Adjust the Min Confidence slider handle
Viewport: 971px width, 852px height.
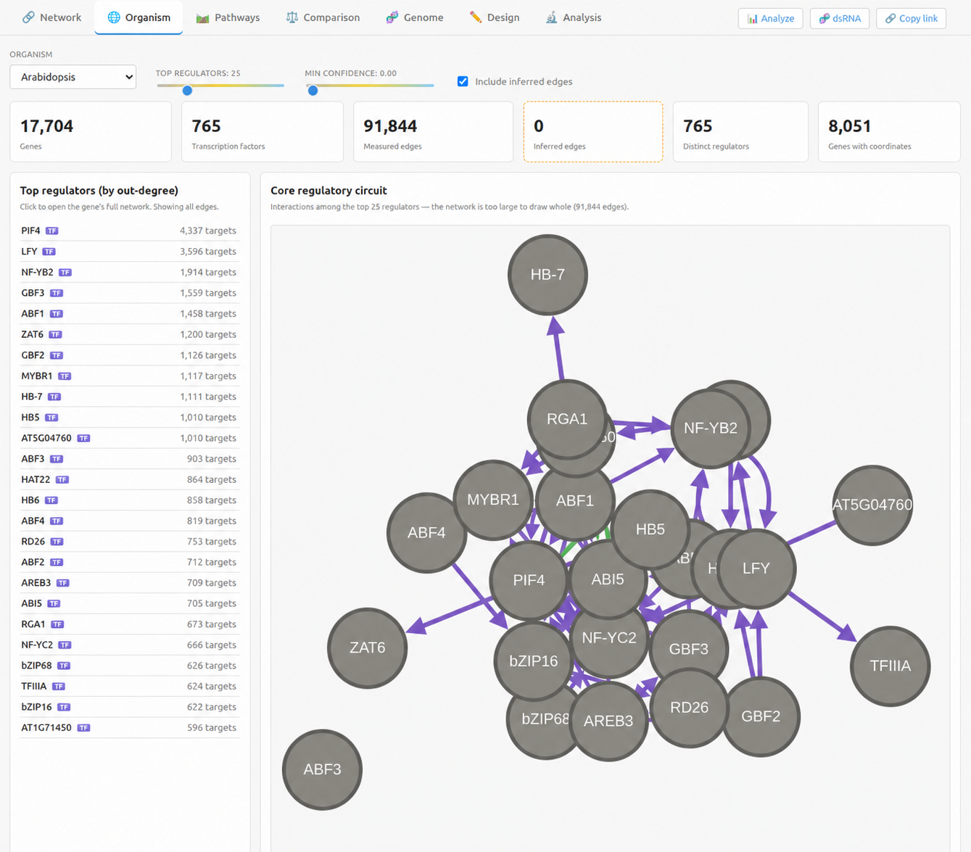point(313,90)
